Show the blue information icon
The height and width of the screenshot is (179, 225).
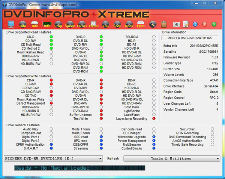(x=195, y=24)
